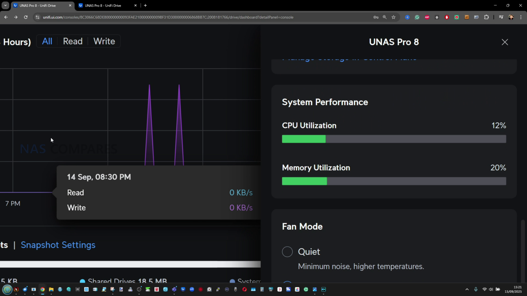Click the "System Performance" heading

(x=325, y=102)
